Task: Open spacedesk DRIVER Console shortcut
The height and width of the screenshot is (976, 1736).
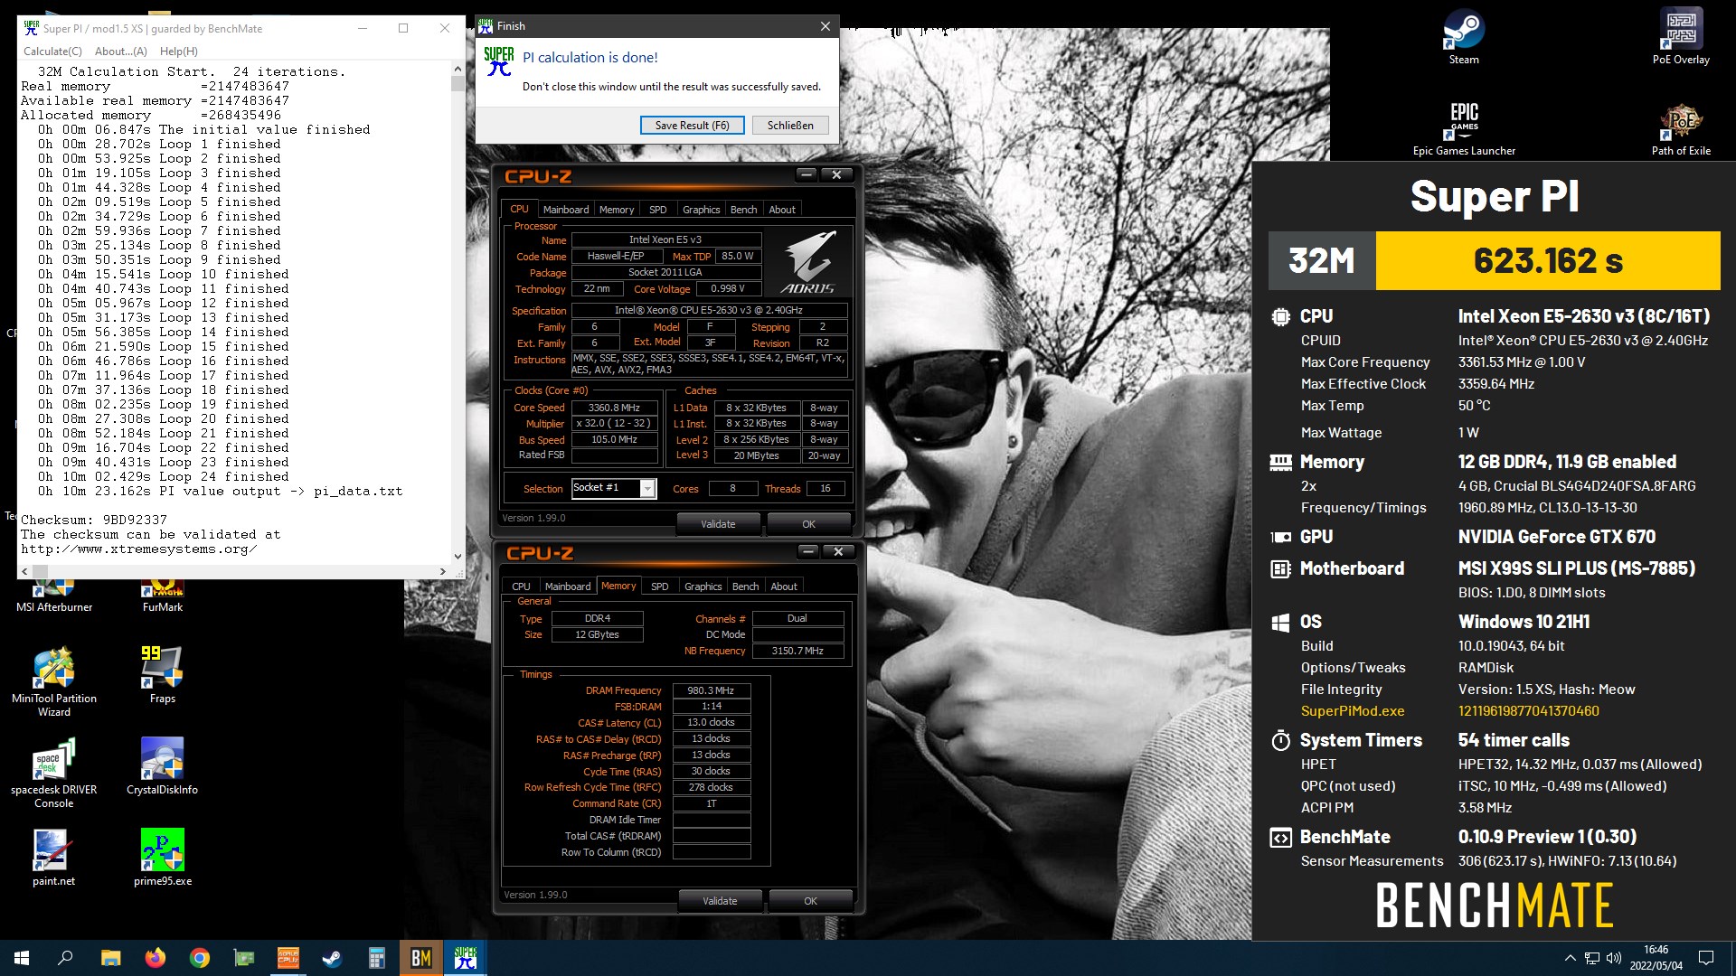Action: coord(54,774)
